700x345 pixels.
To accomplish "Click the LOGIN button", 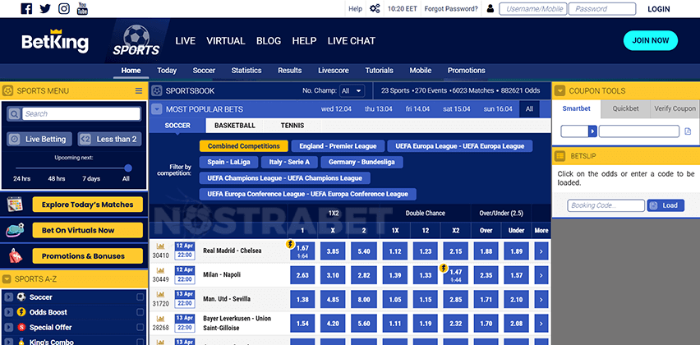I will 658,9.
